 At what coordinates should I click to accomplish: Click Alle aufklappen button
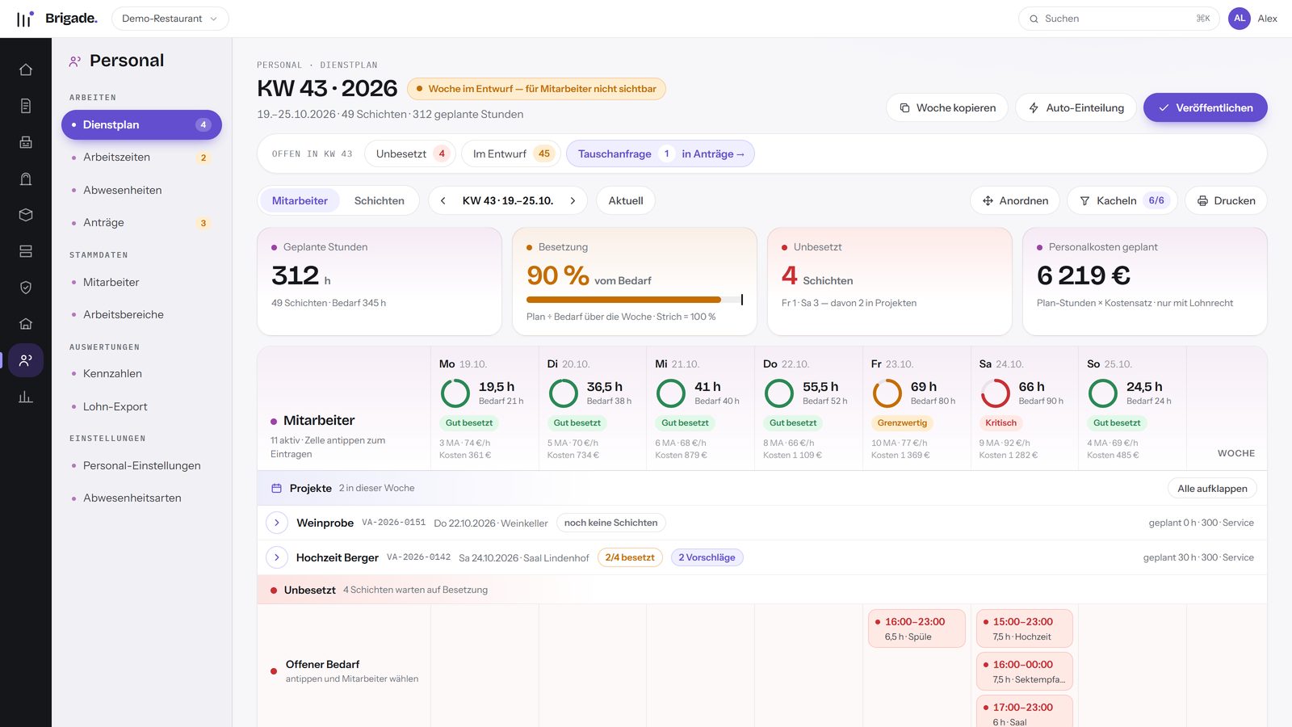(1212, 488)
